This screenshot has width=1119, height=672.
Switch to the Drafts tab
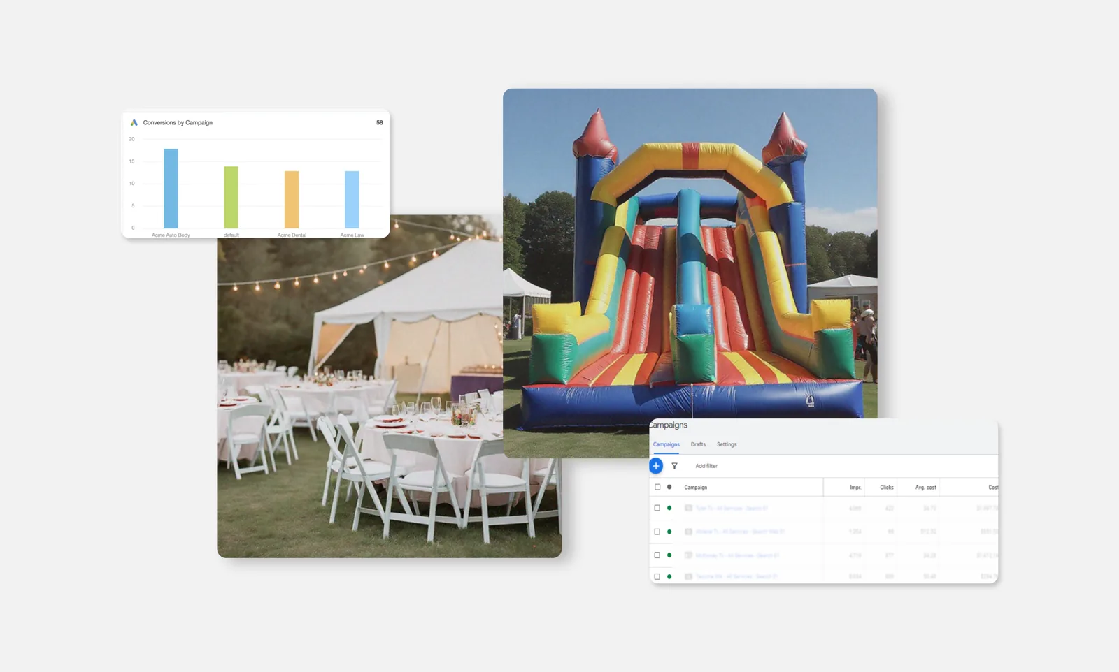698,444
